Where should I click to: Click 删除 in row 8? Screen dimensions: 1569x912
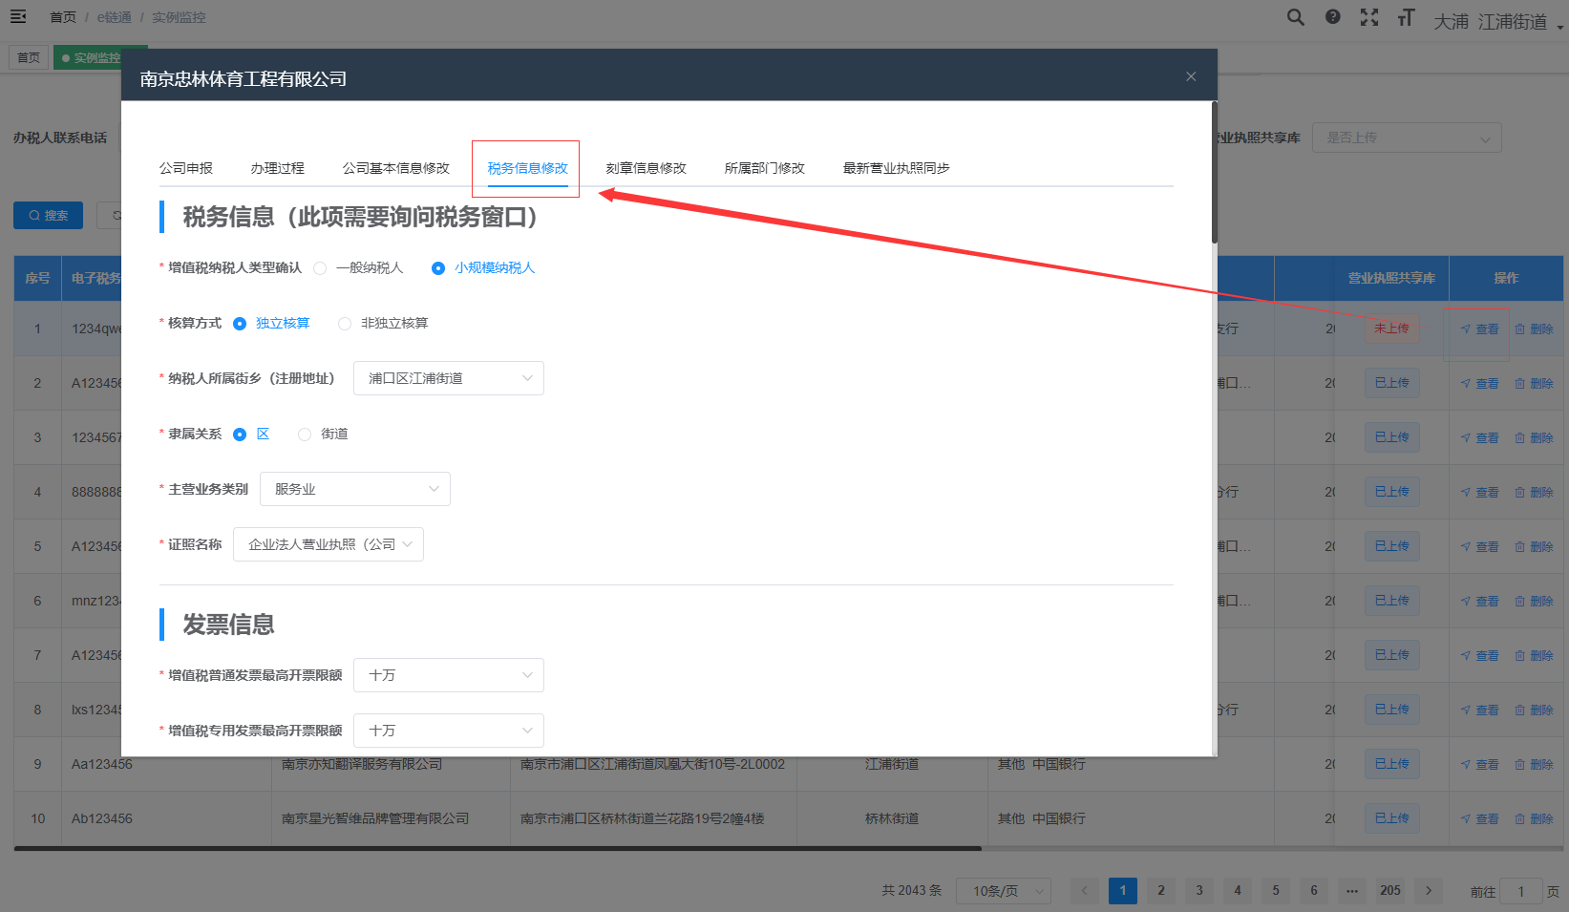[x=1534, y=710]
